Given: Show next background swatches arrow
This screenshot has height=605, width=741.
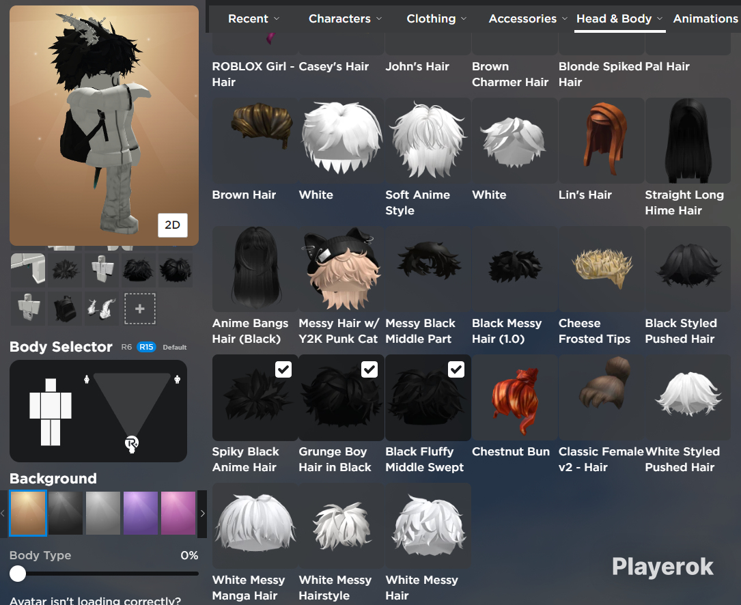Looking at the screenshot, I should (202, 513).
